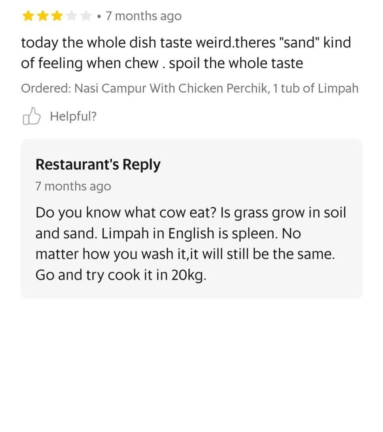The height and width of the screenshot is (432, 383).
Task: Click the first yellow rating star
Action: click(x=28, y=16)
